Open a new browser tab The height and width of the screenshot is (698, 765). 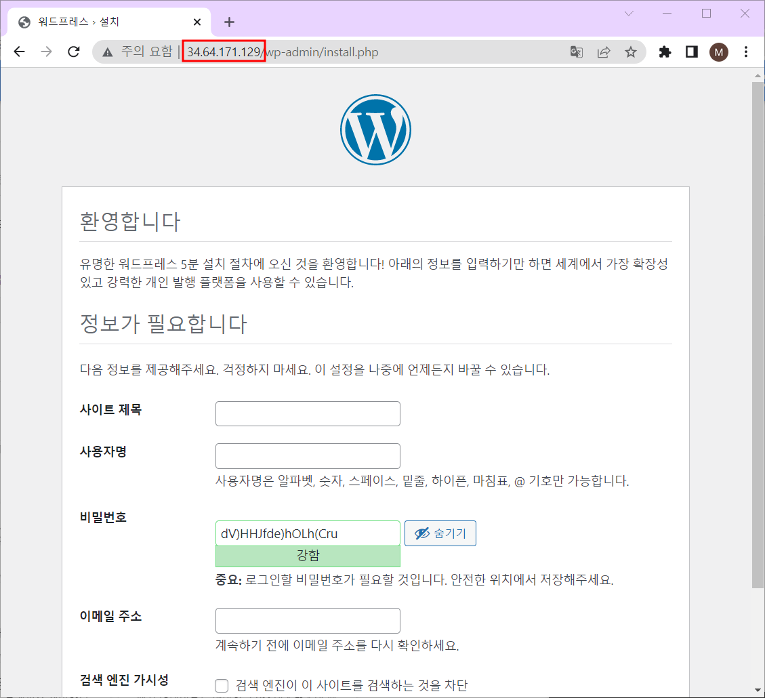click(x=229, y=22)
